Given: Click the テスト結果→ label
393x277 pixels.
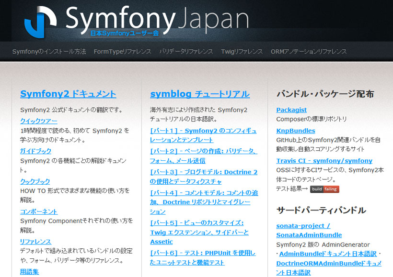Looking at the screenshot, I should 292,189.
